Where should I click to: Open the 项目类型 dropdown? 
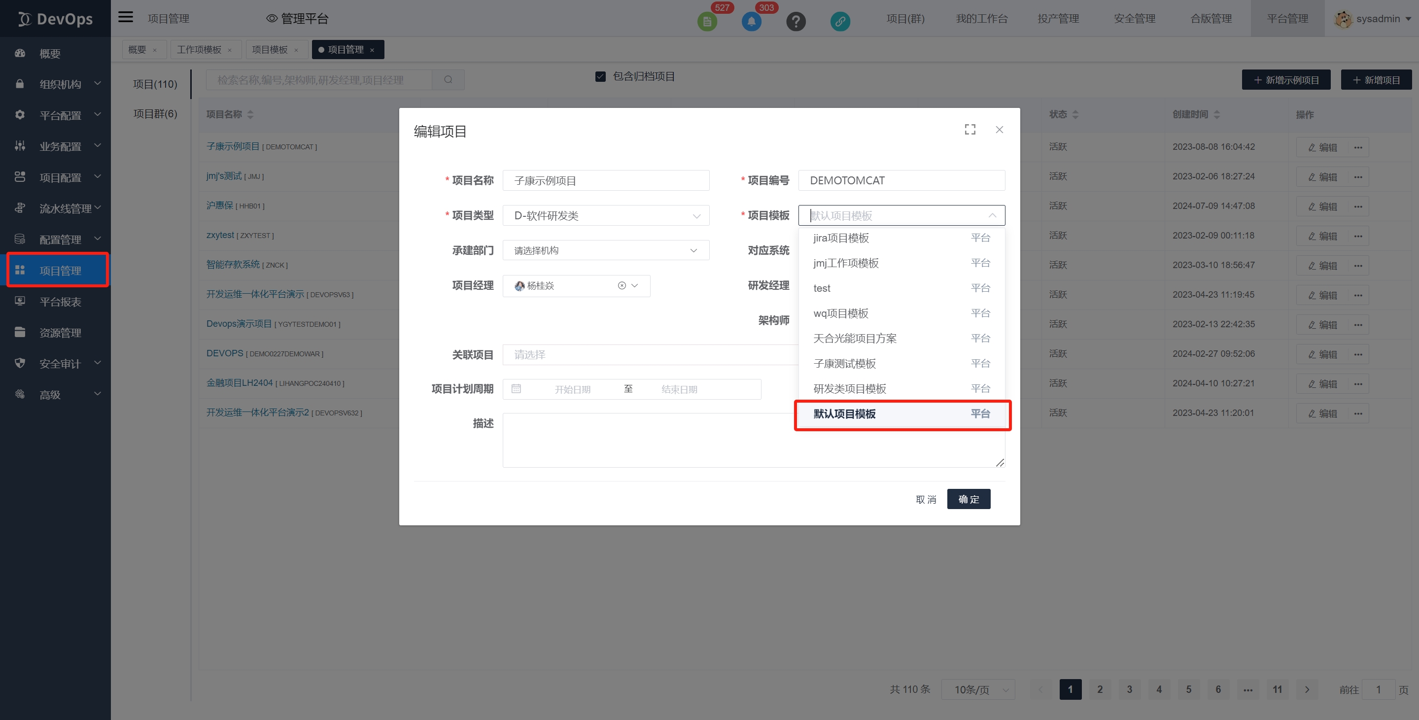[605, 215]
